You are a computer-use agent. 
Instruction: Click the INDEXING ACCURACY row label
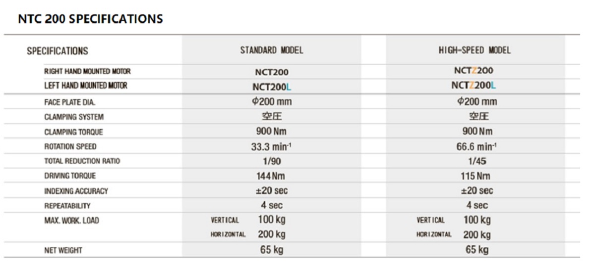(x=76, y=191)
